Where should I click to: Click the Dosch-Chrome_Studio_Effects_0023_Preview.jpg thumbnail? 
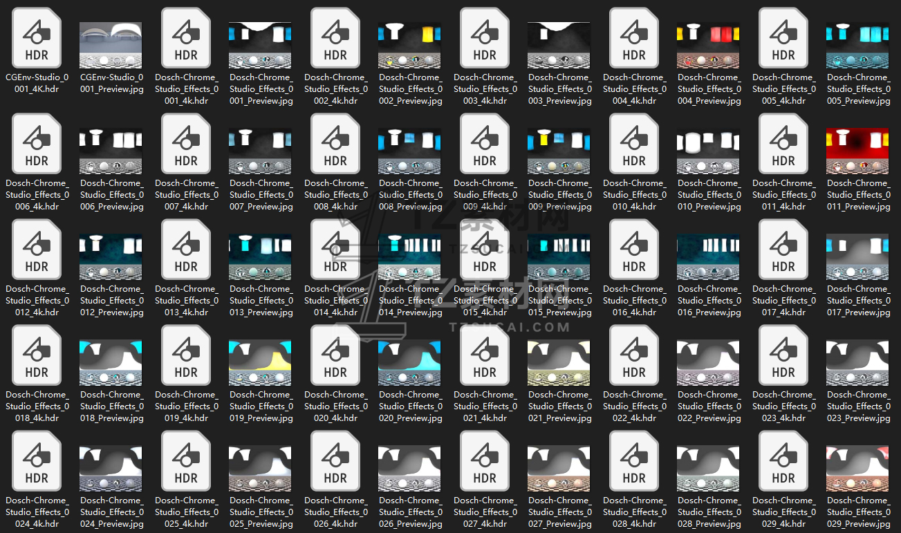858,363
